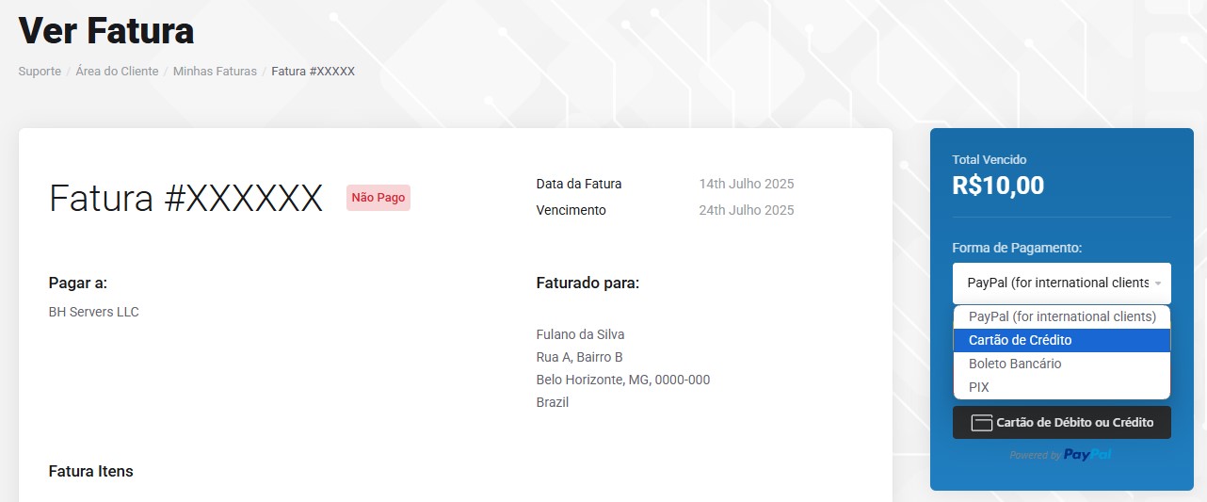Image resolution: width=1207 pixels, height=502 pixels.
Task: Select PayPal (for international clients) option
Action: [x=1062, y=316]
